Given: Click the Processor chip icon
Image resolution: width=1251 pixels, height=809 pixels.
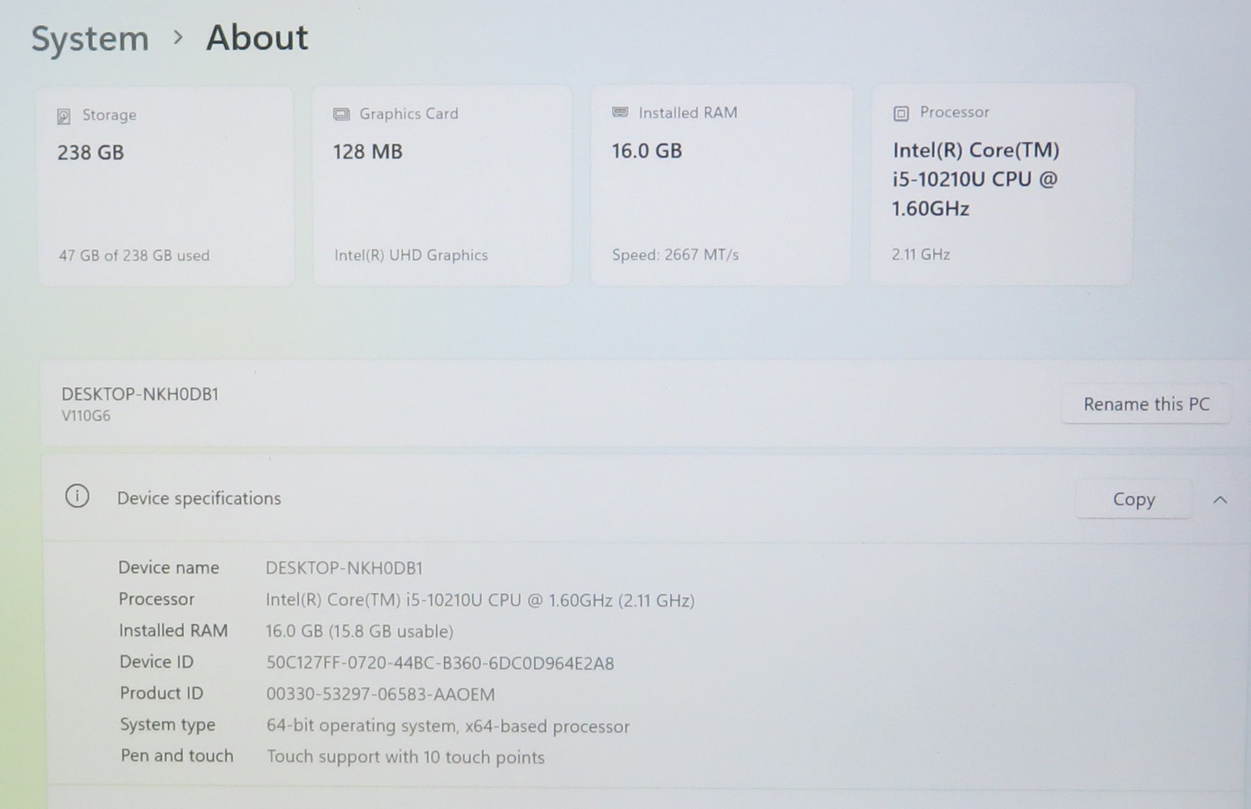Looking at the screenshot, I should (x=901, y=114).
